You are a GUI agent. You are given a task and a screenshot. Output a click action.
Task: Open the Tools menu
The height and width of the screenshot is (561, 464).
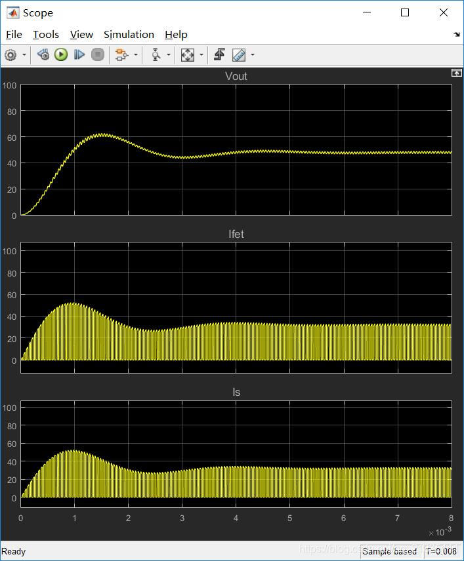[x=46, y=35]
